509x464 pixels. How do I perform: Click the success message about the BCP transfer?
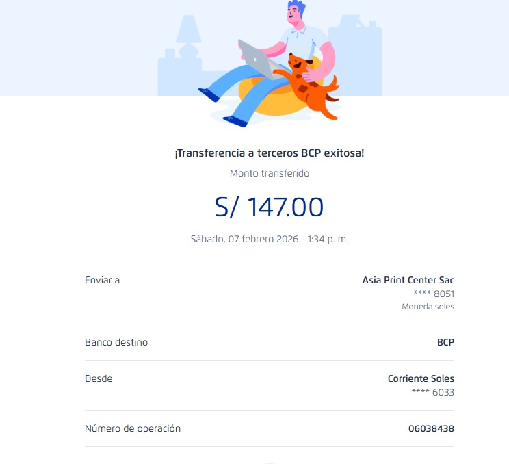270,153
